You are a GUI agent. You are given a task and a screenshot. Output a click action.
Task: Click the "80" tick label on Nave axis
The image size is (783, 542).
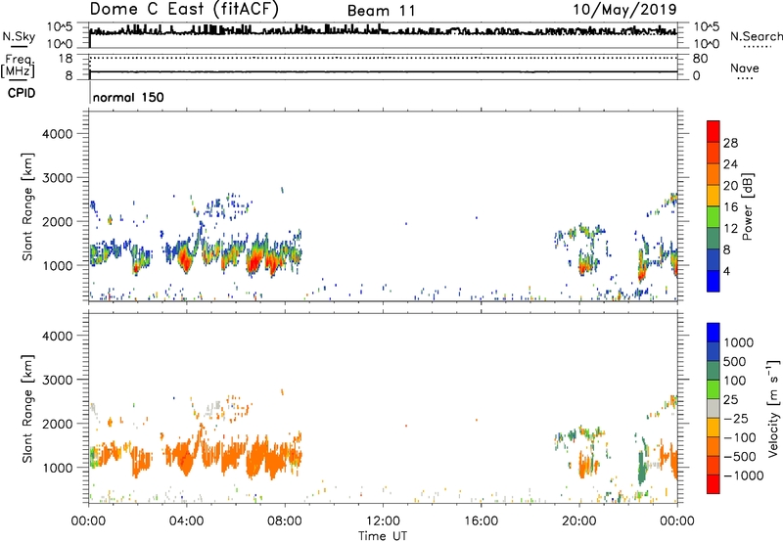[x=700, y=59]
